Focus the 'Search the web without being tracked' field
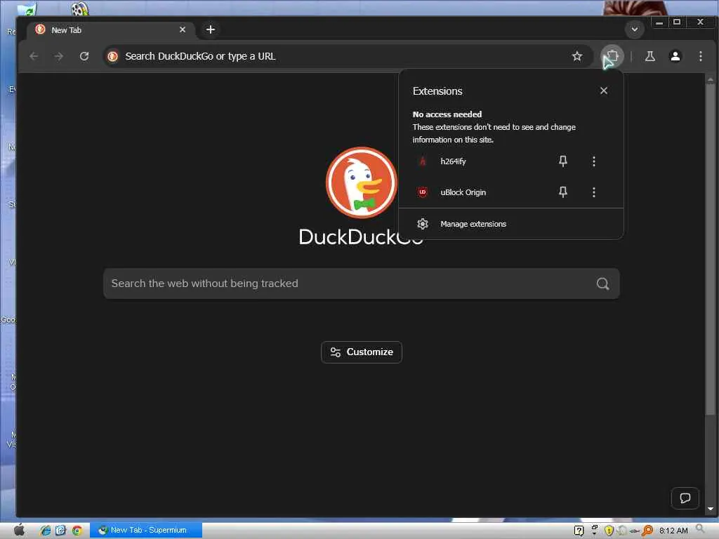 (x=362, y=284)
